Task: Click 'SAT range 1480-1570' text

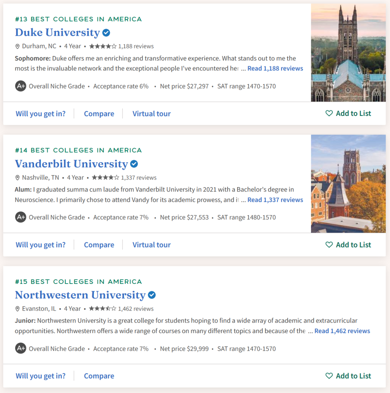Action: [246, 217]
